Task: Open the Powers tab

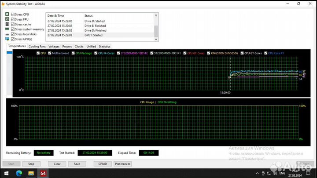Action: [x=67, y=47]
